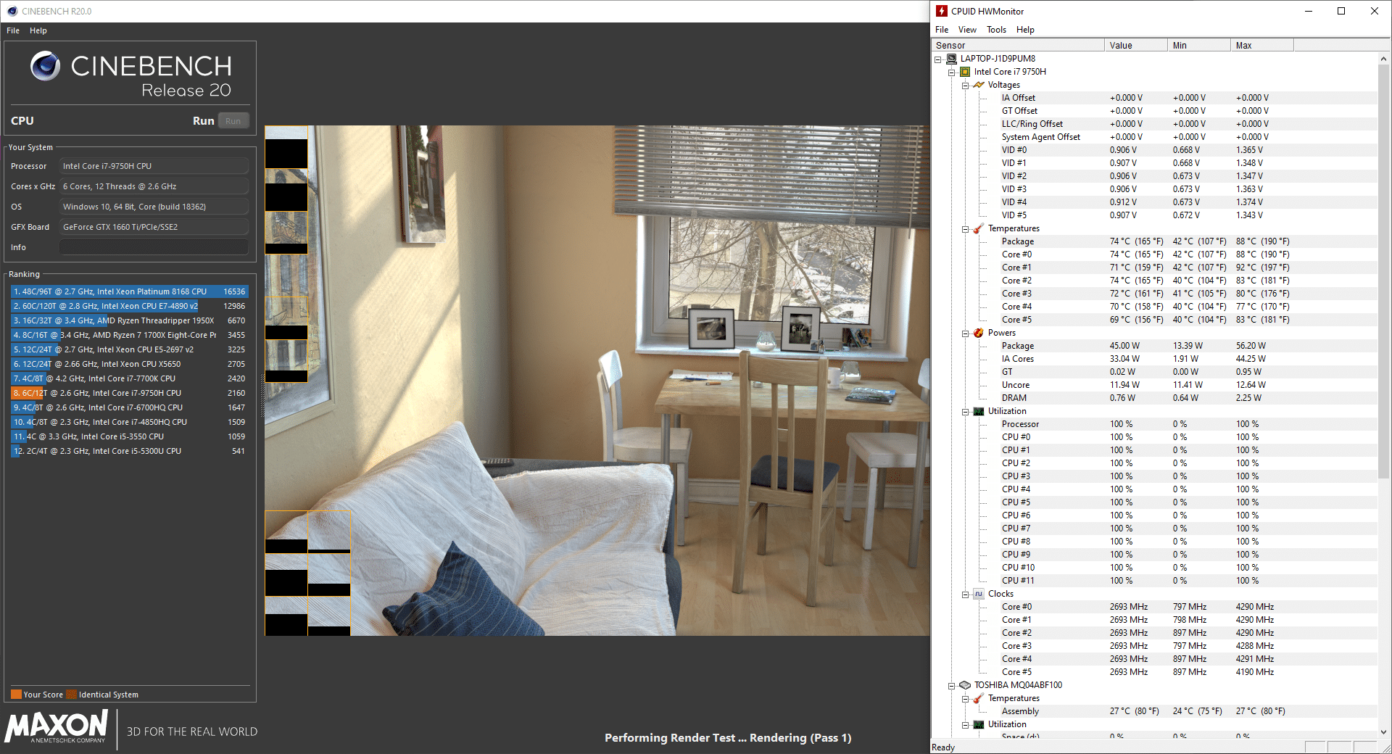Click the Powers flame icon

(x=979, y=333)
